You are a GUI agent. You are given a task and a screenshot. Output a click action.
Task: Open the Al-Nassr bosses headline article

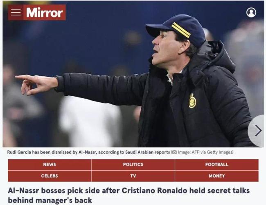pos(128,195)
